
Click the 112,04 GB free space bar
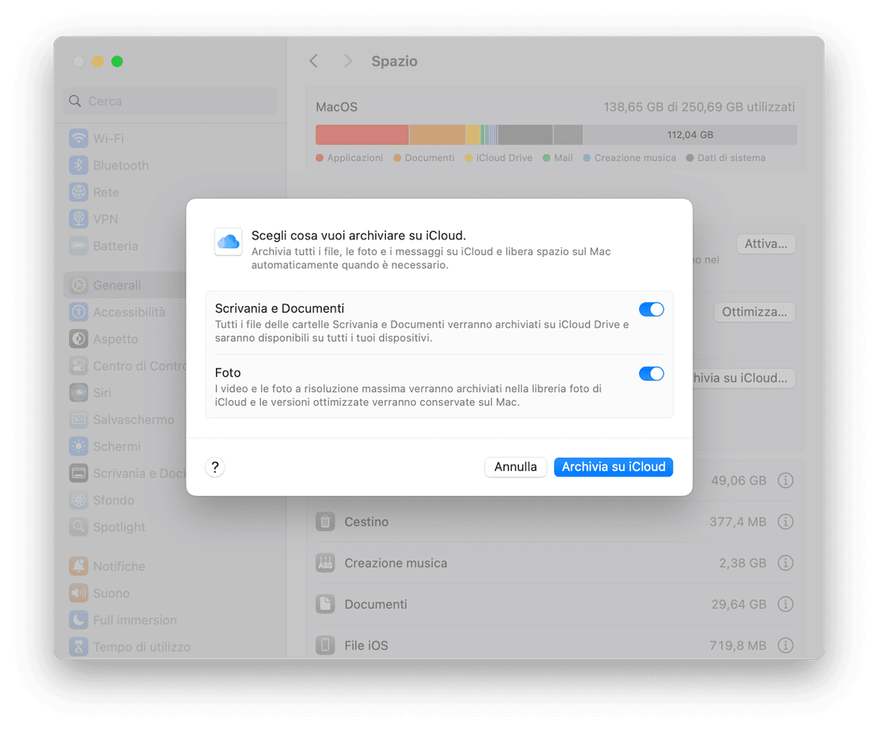pyautogui.click(x=690, y=135)
